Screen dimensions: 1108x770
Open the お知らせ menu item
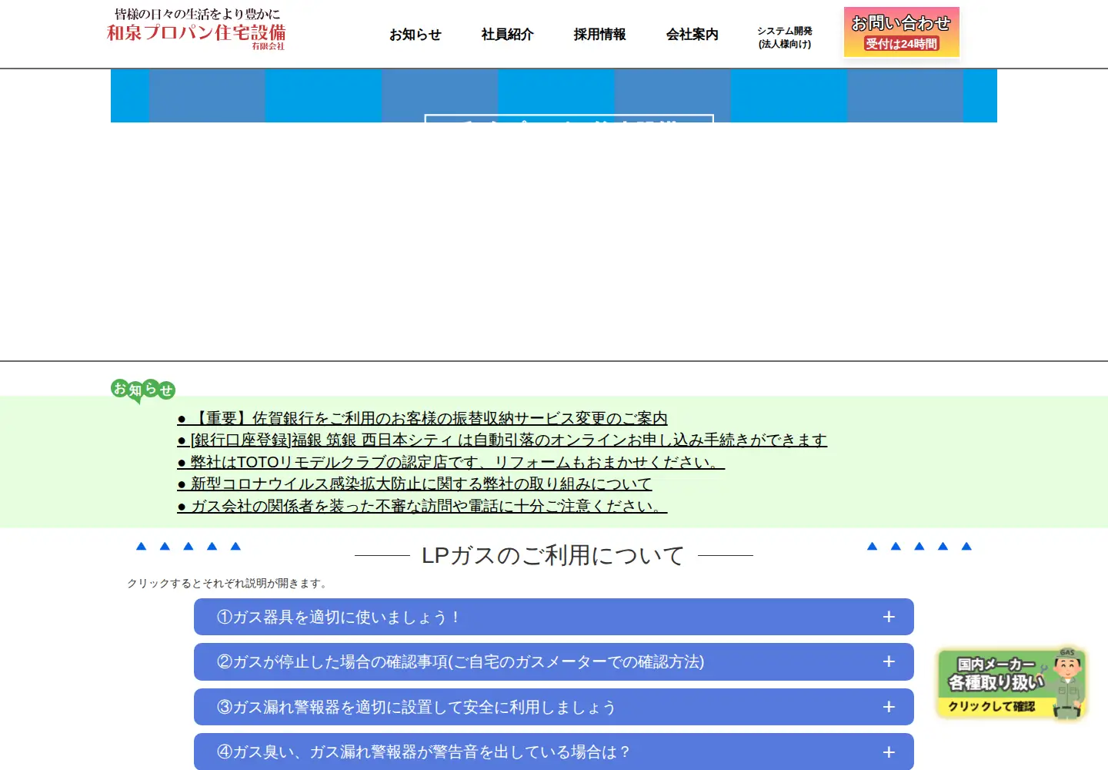pyautogui.click(x=415, y=35)
